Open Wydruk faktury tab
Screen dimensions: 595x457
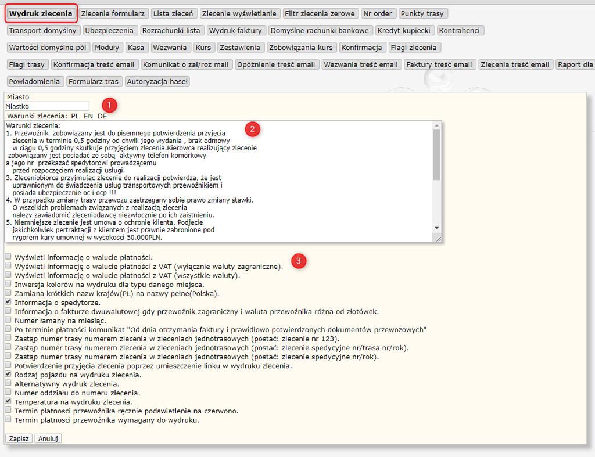(236, 30)
